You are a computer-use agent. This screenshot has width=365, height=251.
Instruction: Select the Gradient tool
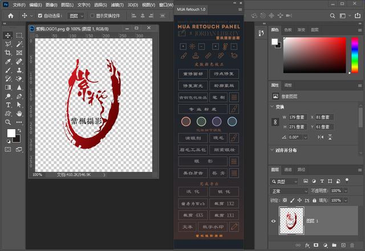[x=8, y=88]
